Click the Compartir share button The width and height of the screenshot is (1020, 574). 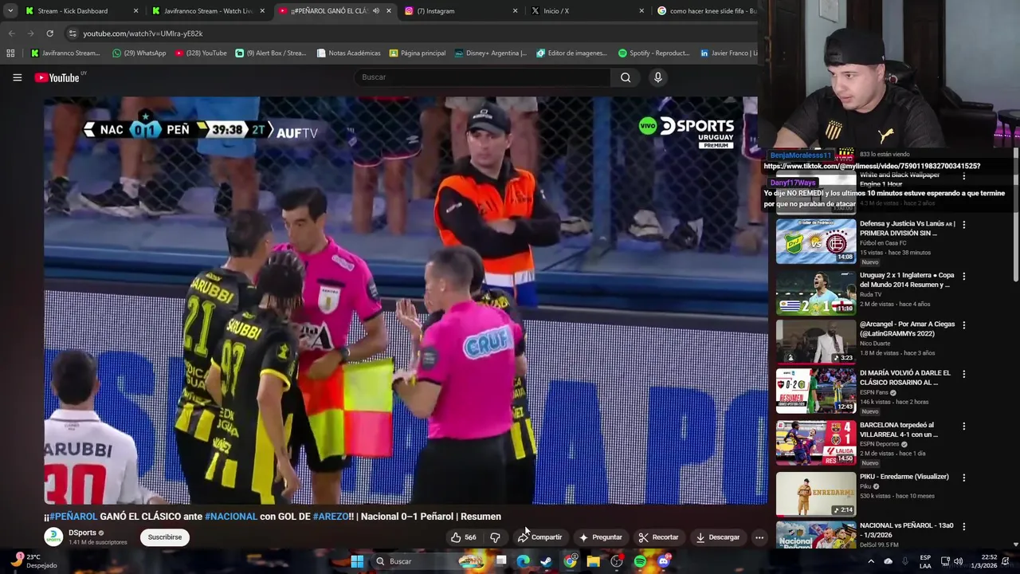click(539, 537)
